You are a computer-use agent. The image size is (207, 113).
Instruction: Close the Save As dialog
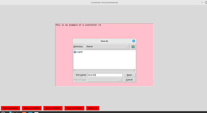[x=134, y=41]
